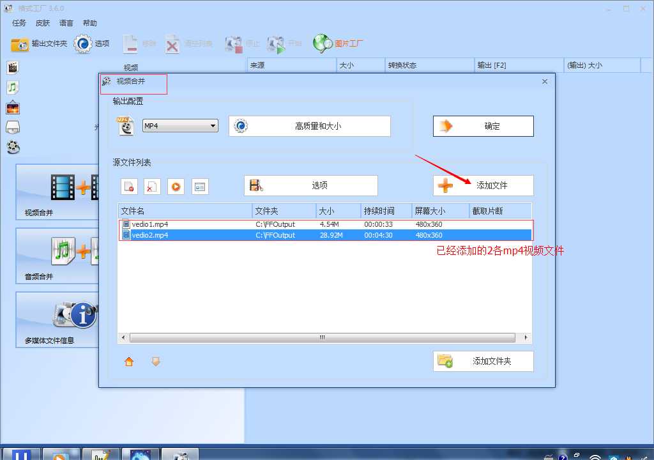Open the 任务 menu

pyautogui.click(x=19, y=23)
